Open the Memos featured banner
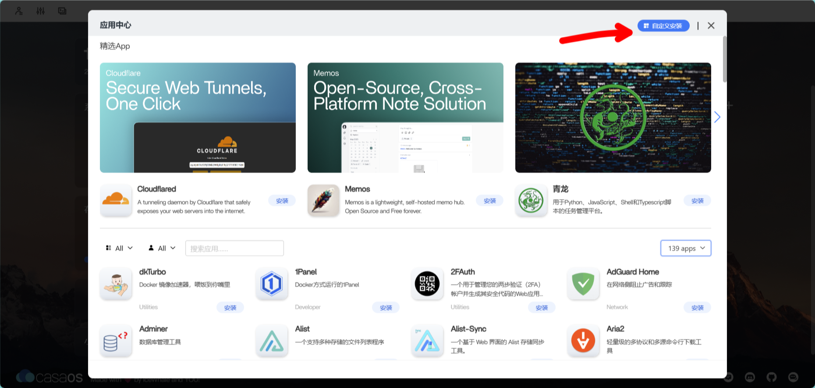This screenshot has width=815, height=388. click(405, 117)
